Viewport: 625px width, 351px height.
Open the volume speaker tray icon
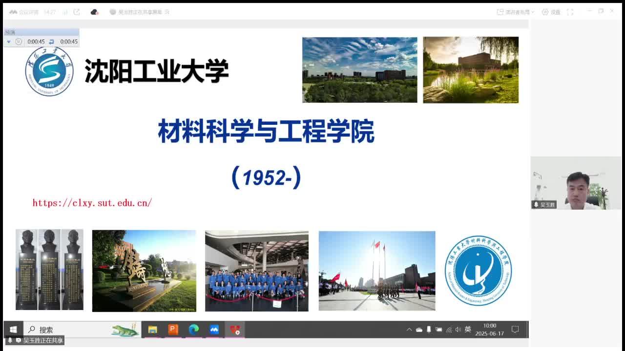458,330
